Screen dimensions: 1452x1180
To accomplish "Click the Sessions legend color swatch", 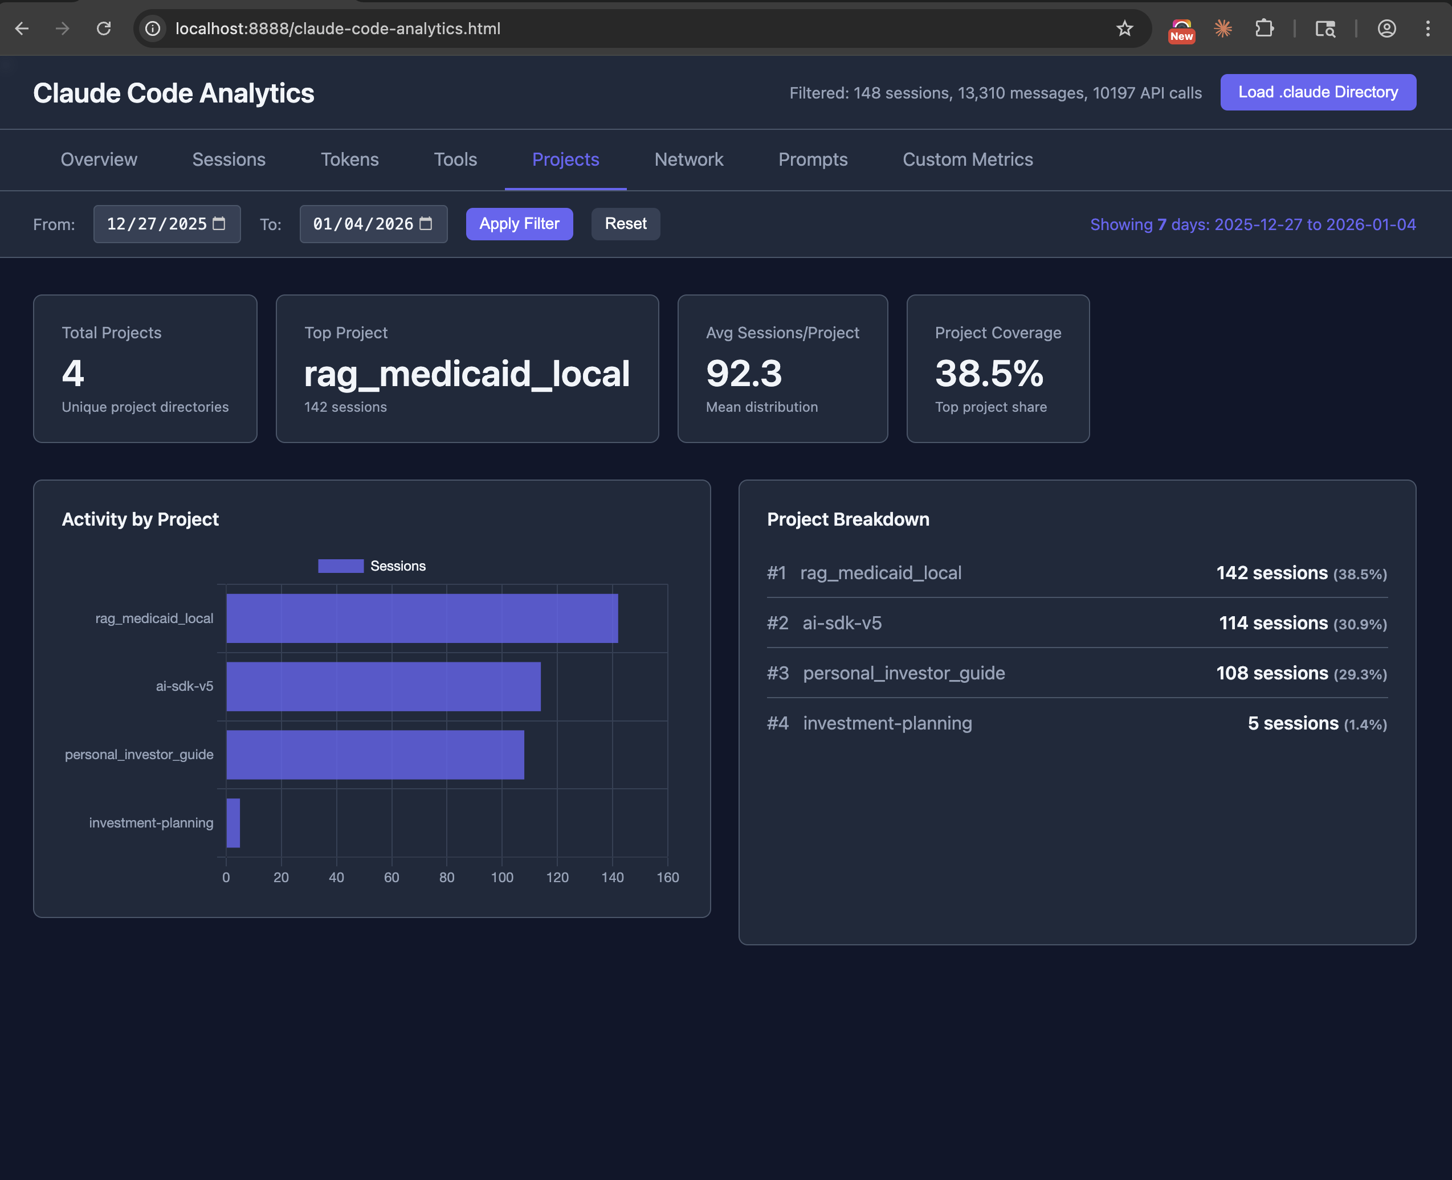I will 340,565.
